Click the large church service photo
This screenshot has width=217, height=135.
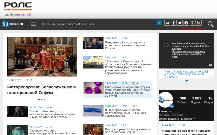pyautogui.click(x=42, y=57)
